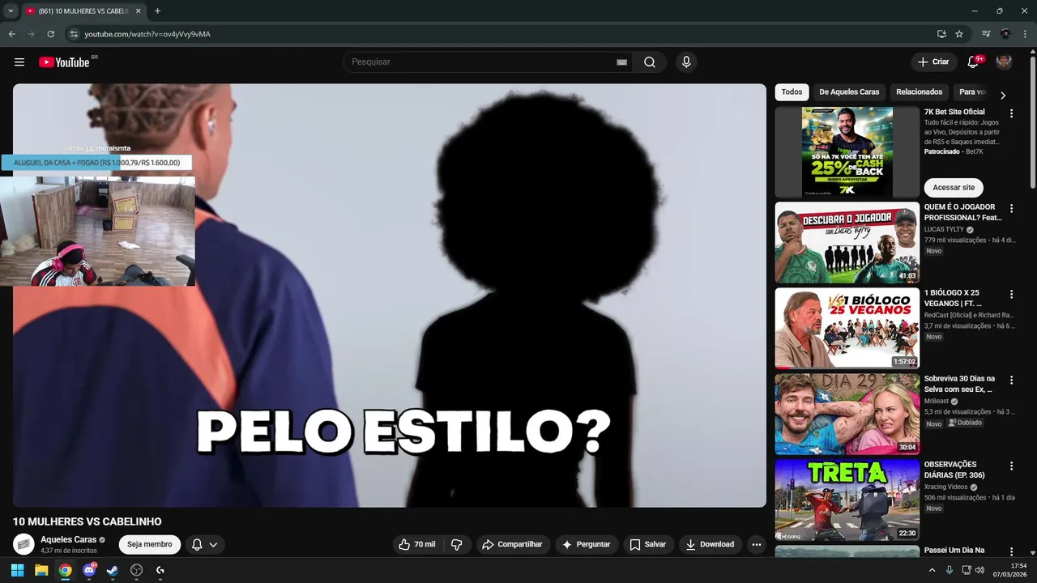Open the YouTube account avatar menu

coord(1004,62)
